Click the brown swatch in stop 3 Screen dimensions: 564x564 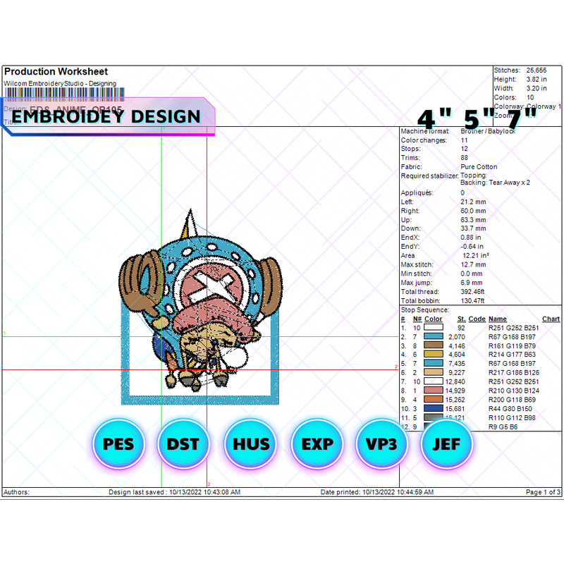pos(433,345)
